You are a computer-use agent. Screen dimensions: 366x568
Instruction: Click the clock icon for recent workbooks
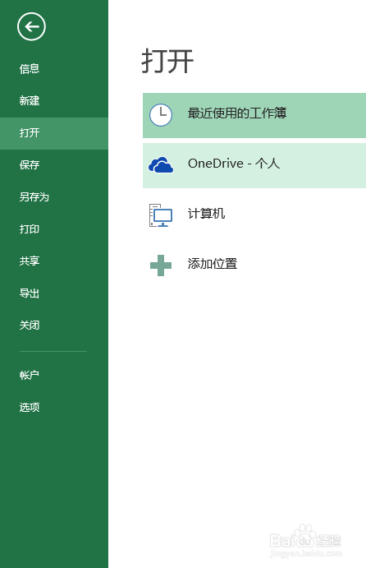(x=161, y=115)
